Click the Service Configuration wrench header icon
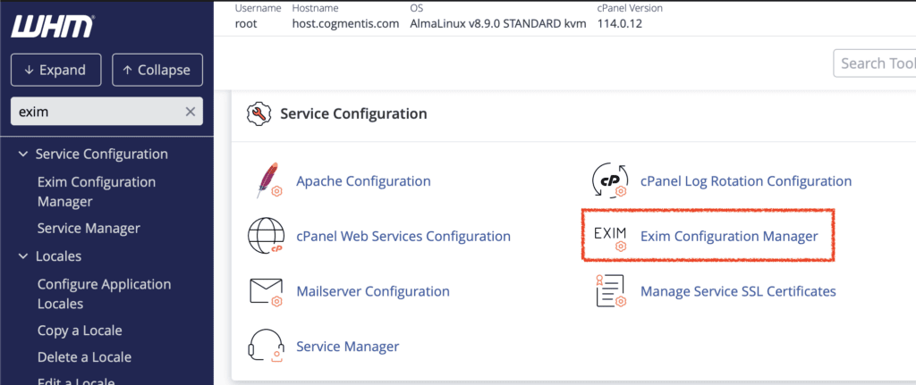916x385 pixels. coord(259,114)
